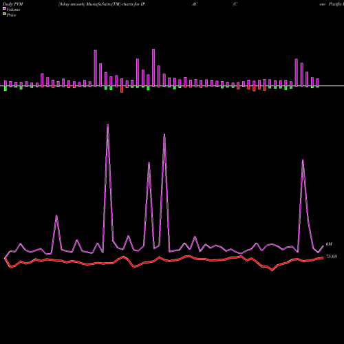Click the Price legend color swatch
The height and width of the screenshot is (344, 344).
coord(4,14)
